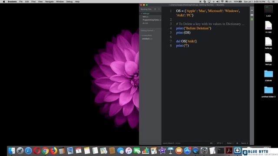Open Working Files settings gear icon
Viewport: 278px width, 156px height.
(x=155, y=9)
